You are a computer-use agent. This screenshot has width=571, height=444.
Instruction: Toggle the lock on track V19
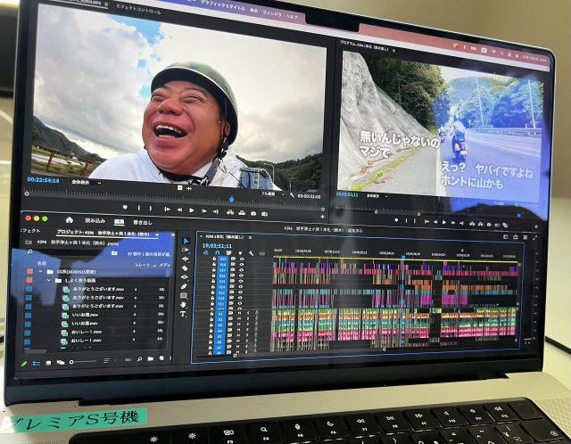click(x=214, y=259)
